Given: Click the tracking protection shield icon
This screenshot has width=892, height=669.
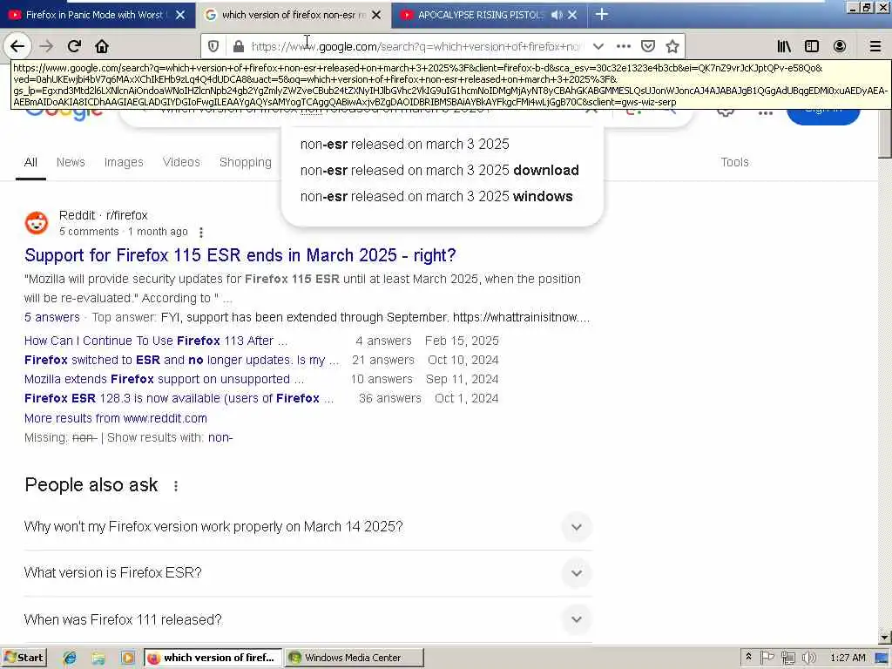Looking at the screenshot, I should coord(213,46).
